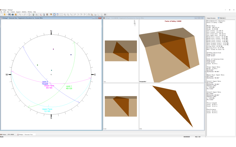Click the Zoom In magnifier icon

pos(65,14)
